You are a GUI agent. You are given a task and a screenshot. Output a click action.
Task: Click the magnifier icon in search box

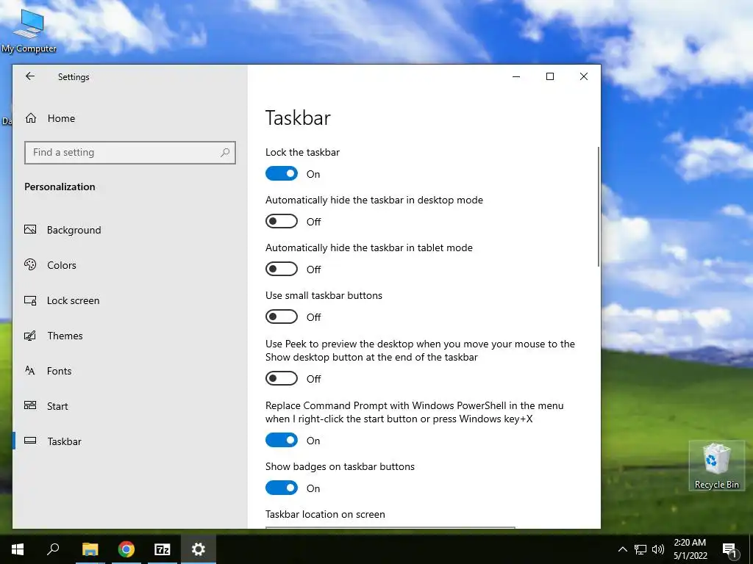(225, 153)
